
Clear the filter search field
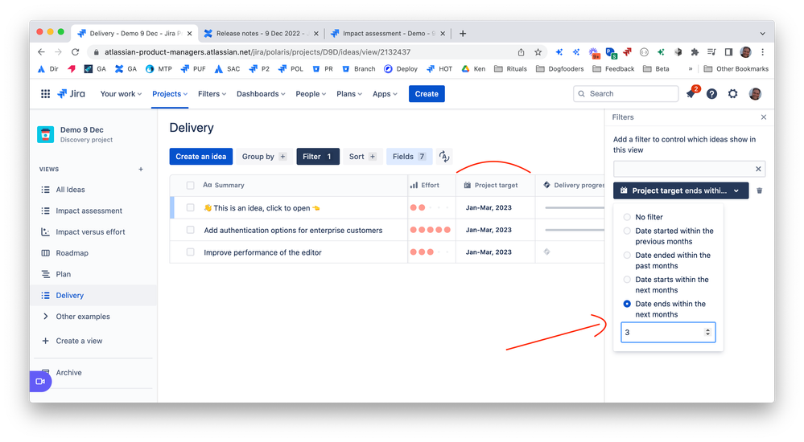coord(758,169)
